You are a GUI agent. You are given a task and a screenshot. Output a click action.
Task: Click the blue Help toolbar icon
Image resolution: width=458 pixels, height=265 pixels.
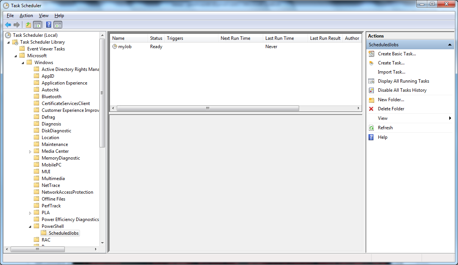[49, 25]
